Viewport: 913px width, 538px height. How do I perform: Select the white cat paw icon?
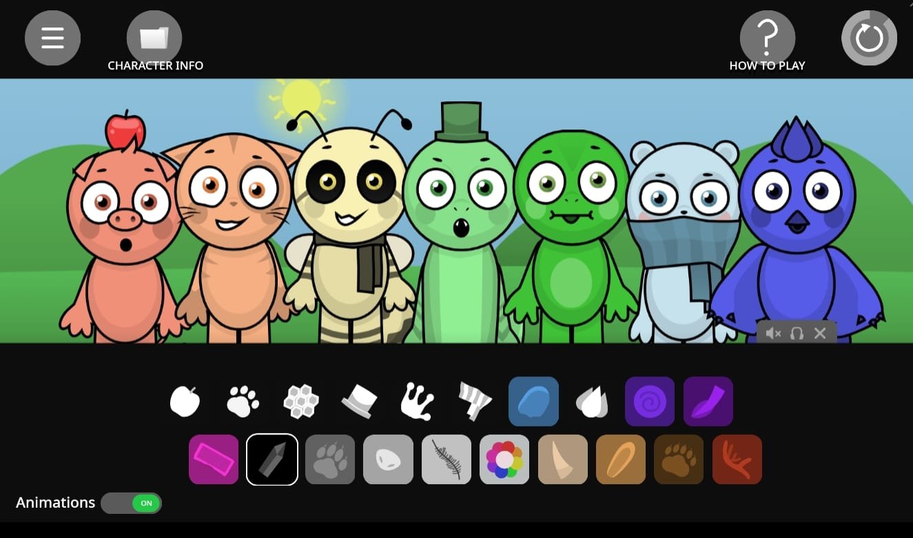(243, 402)
